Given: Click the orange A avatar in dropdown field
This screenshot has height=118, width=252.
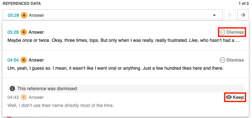Looking at the screenshot, I should click(24, 15).
